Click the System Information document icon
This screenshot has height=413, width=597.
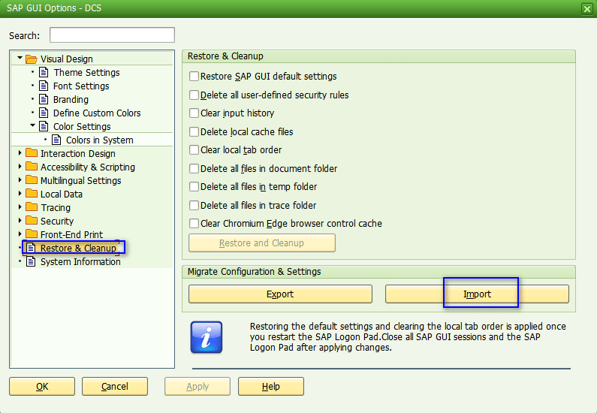coord(31,262)
